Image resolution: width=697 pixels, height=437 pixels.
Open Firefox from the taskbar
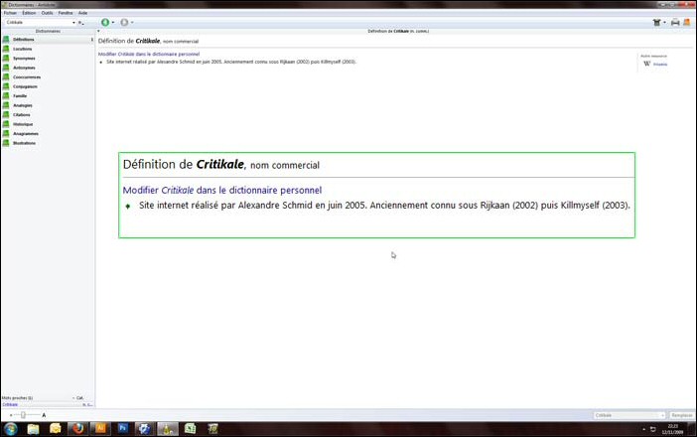pyautogui.click(x=77, y=428)
